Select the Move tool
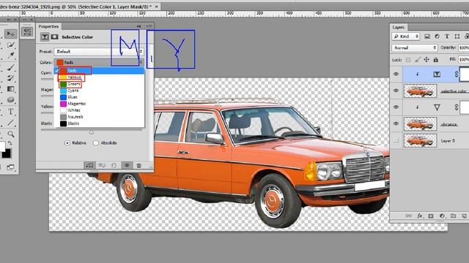This screenshot has width=469, height=263. point(10,34)
